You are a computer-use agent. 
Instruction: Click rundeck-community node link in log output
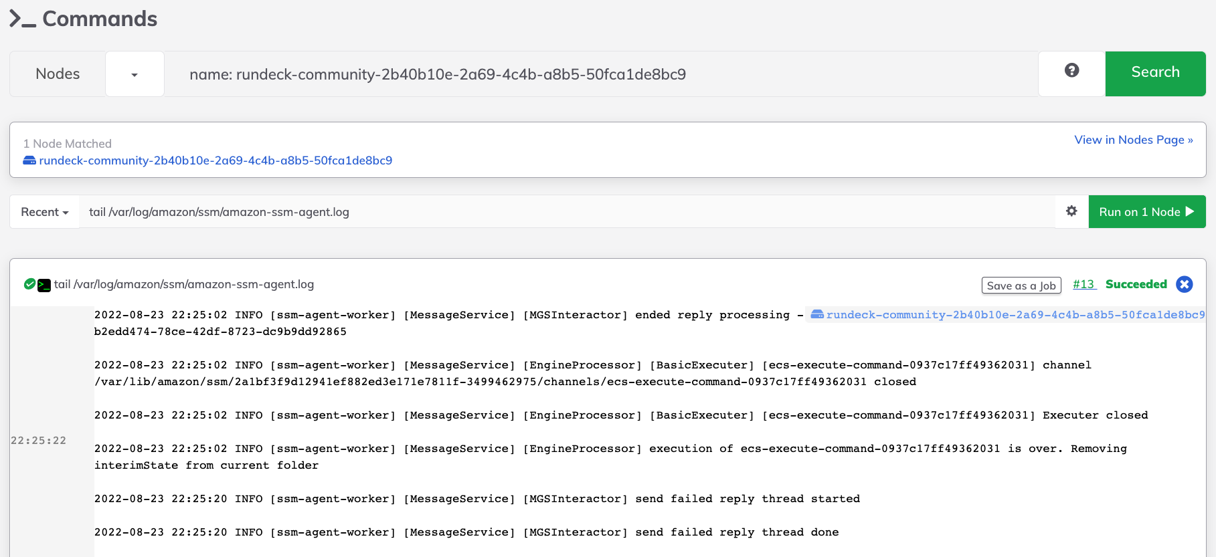click(1015, 314)
